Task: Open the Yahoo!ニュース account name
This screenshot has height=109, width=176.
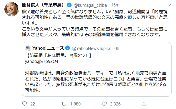Action: coord(48,48)
